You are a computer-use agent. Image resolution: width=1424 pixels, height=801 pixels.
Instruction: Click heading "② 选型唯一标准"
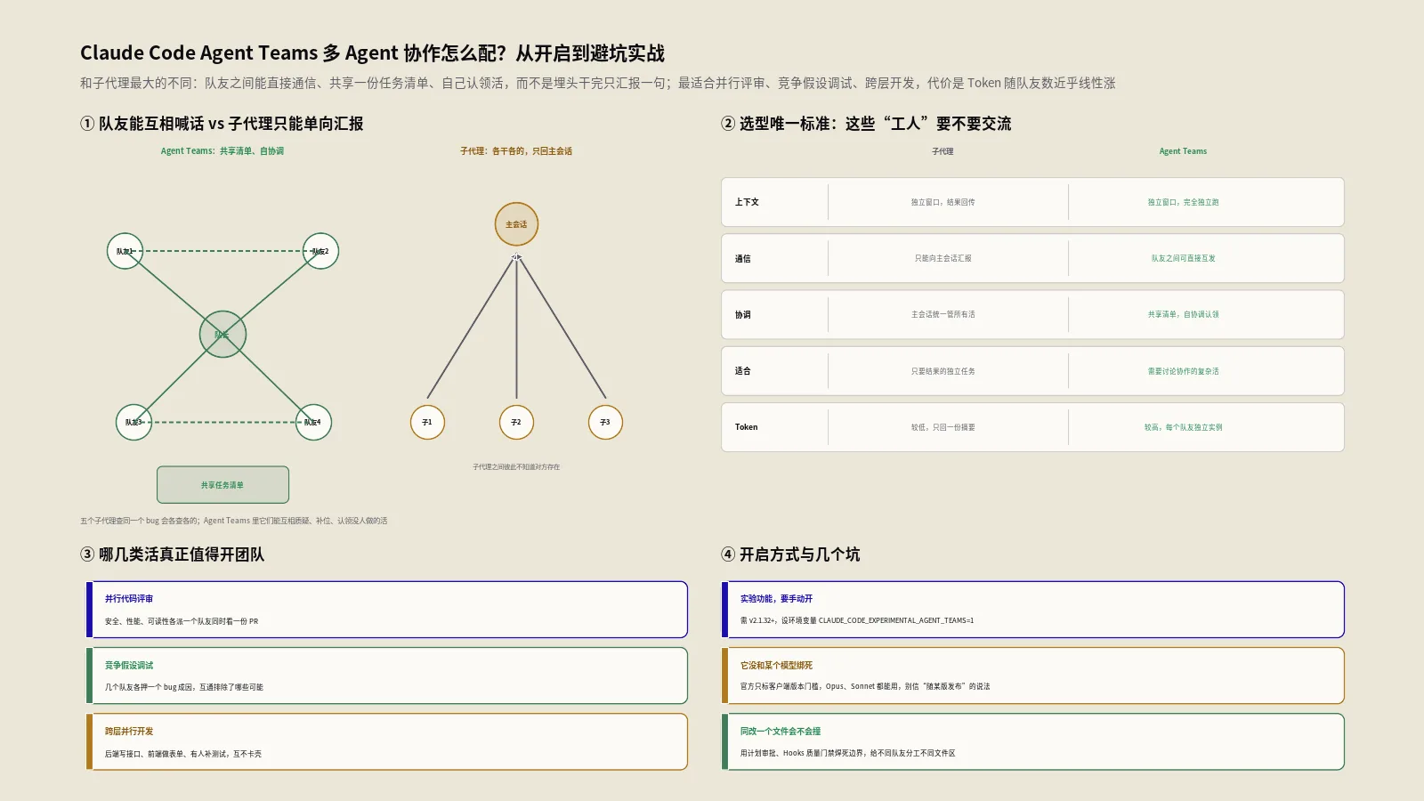(x=866, y=124)
